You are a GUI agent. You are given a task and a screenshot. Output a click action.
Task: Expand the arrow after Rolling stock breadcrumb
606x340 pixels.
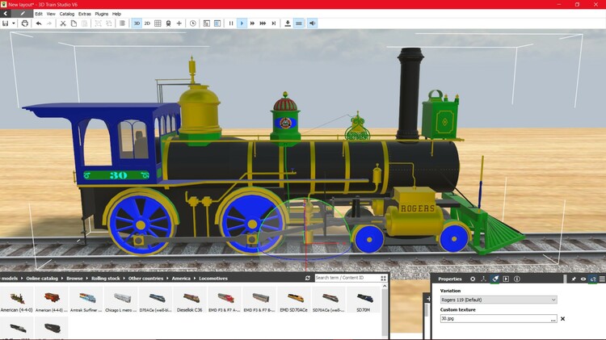pyautogui.click(x=124, y=278)
